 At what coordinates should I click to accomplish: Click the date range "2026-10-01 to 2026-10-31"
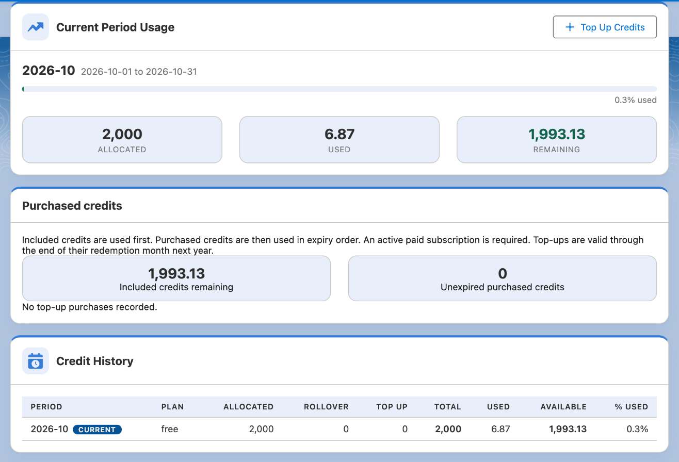139,72
